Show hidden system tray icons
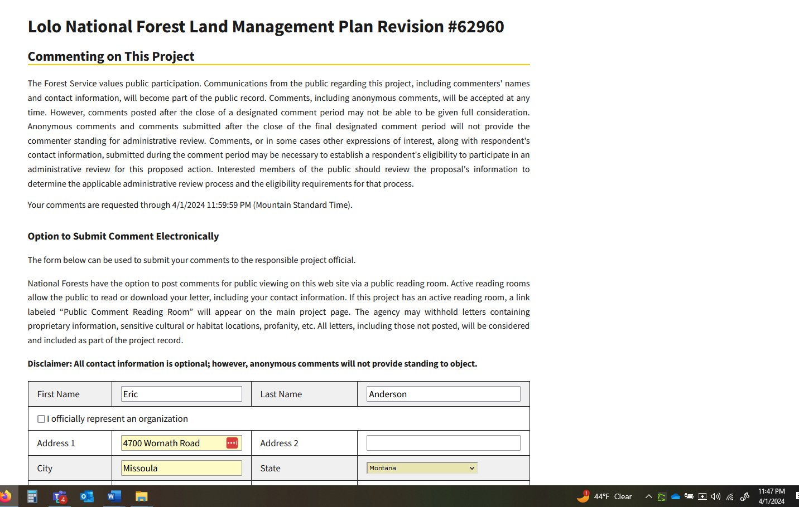The height and width of the screenshot is (507, 799). pos(649,496)
